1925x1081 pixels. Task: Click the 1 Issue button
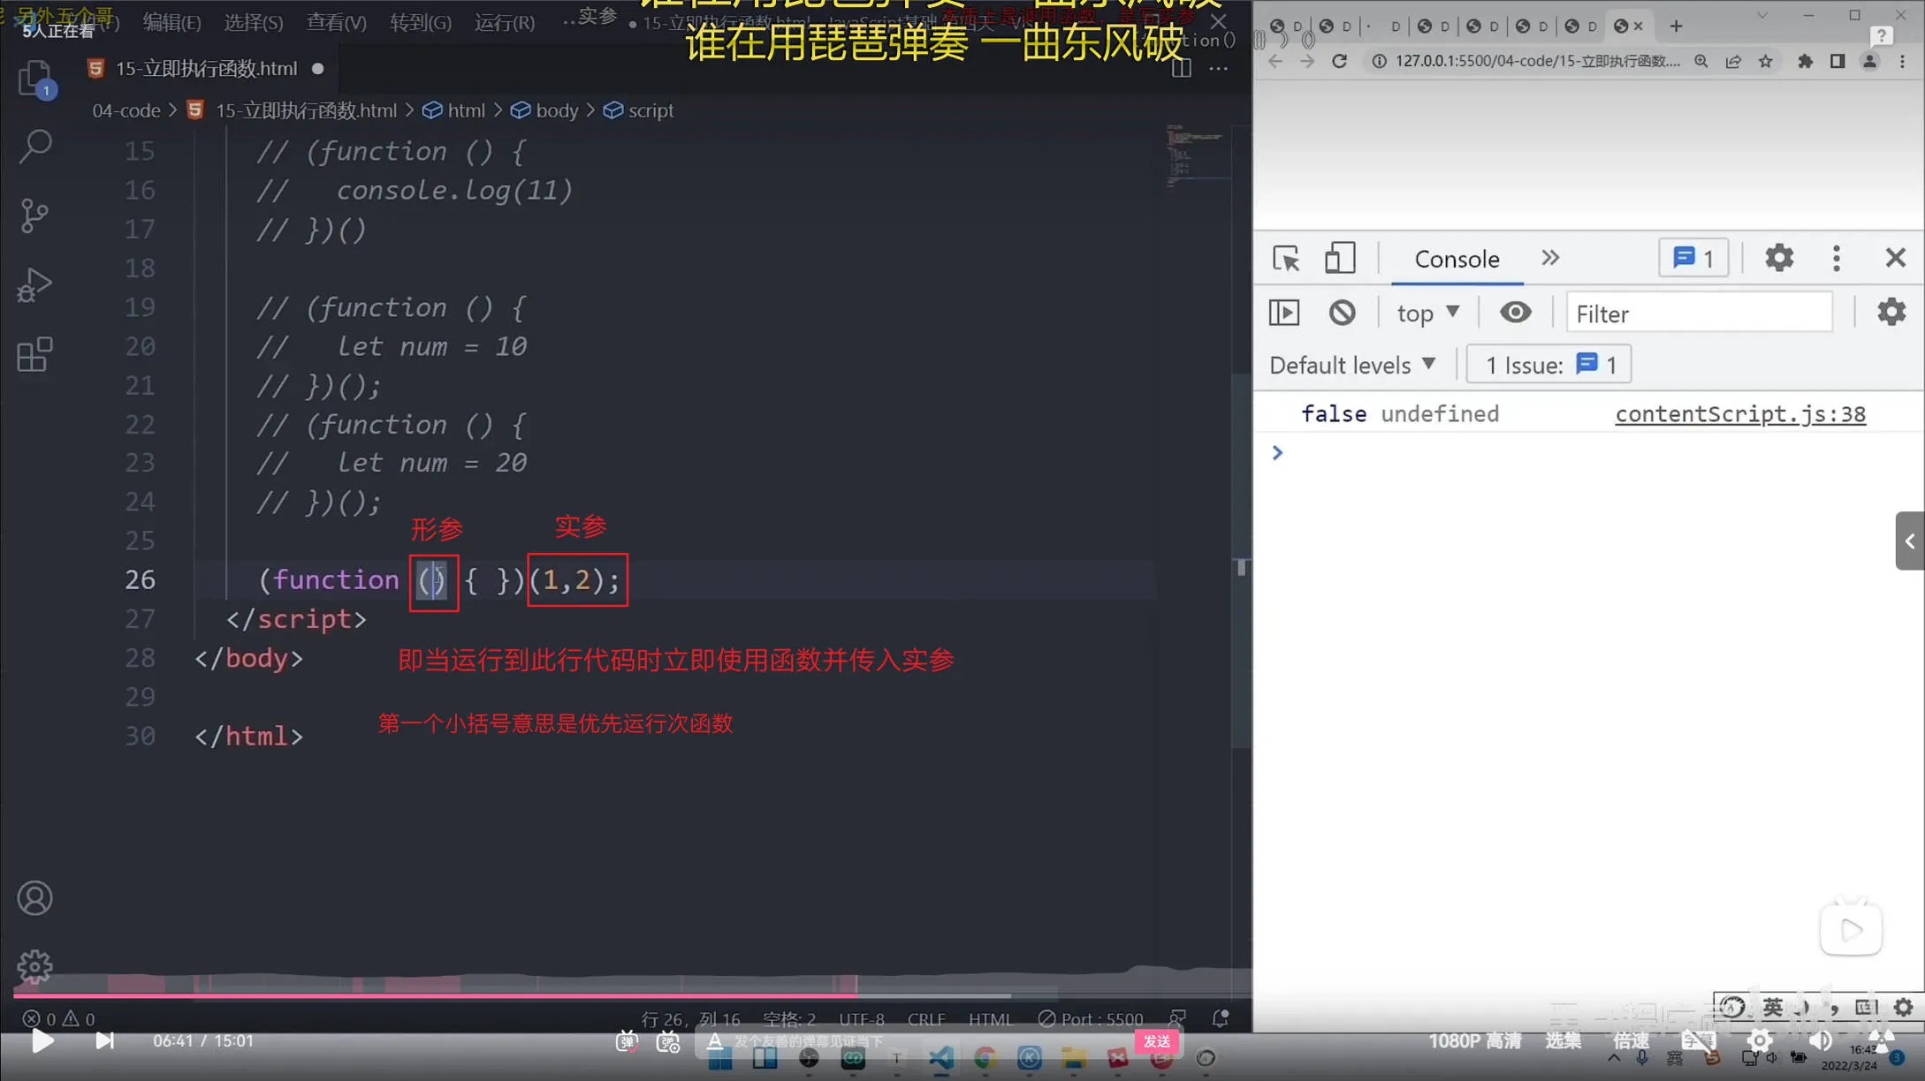point(1549,365)
